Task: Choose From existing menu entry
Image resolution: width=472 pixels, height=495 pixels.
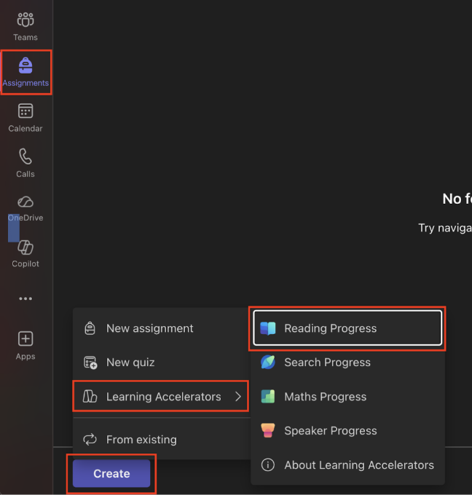Action: click(161, 440)
